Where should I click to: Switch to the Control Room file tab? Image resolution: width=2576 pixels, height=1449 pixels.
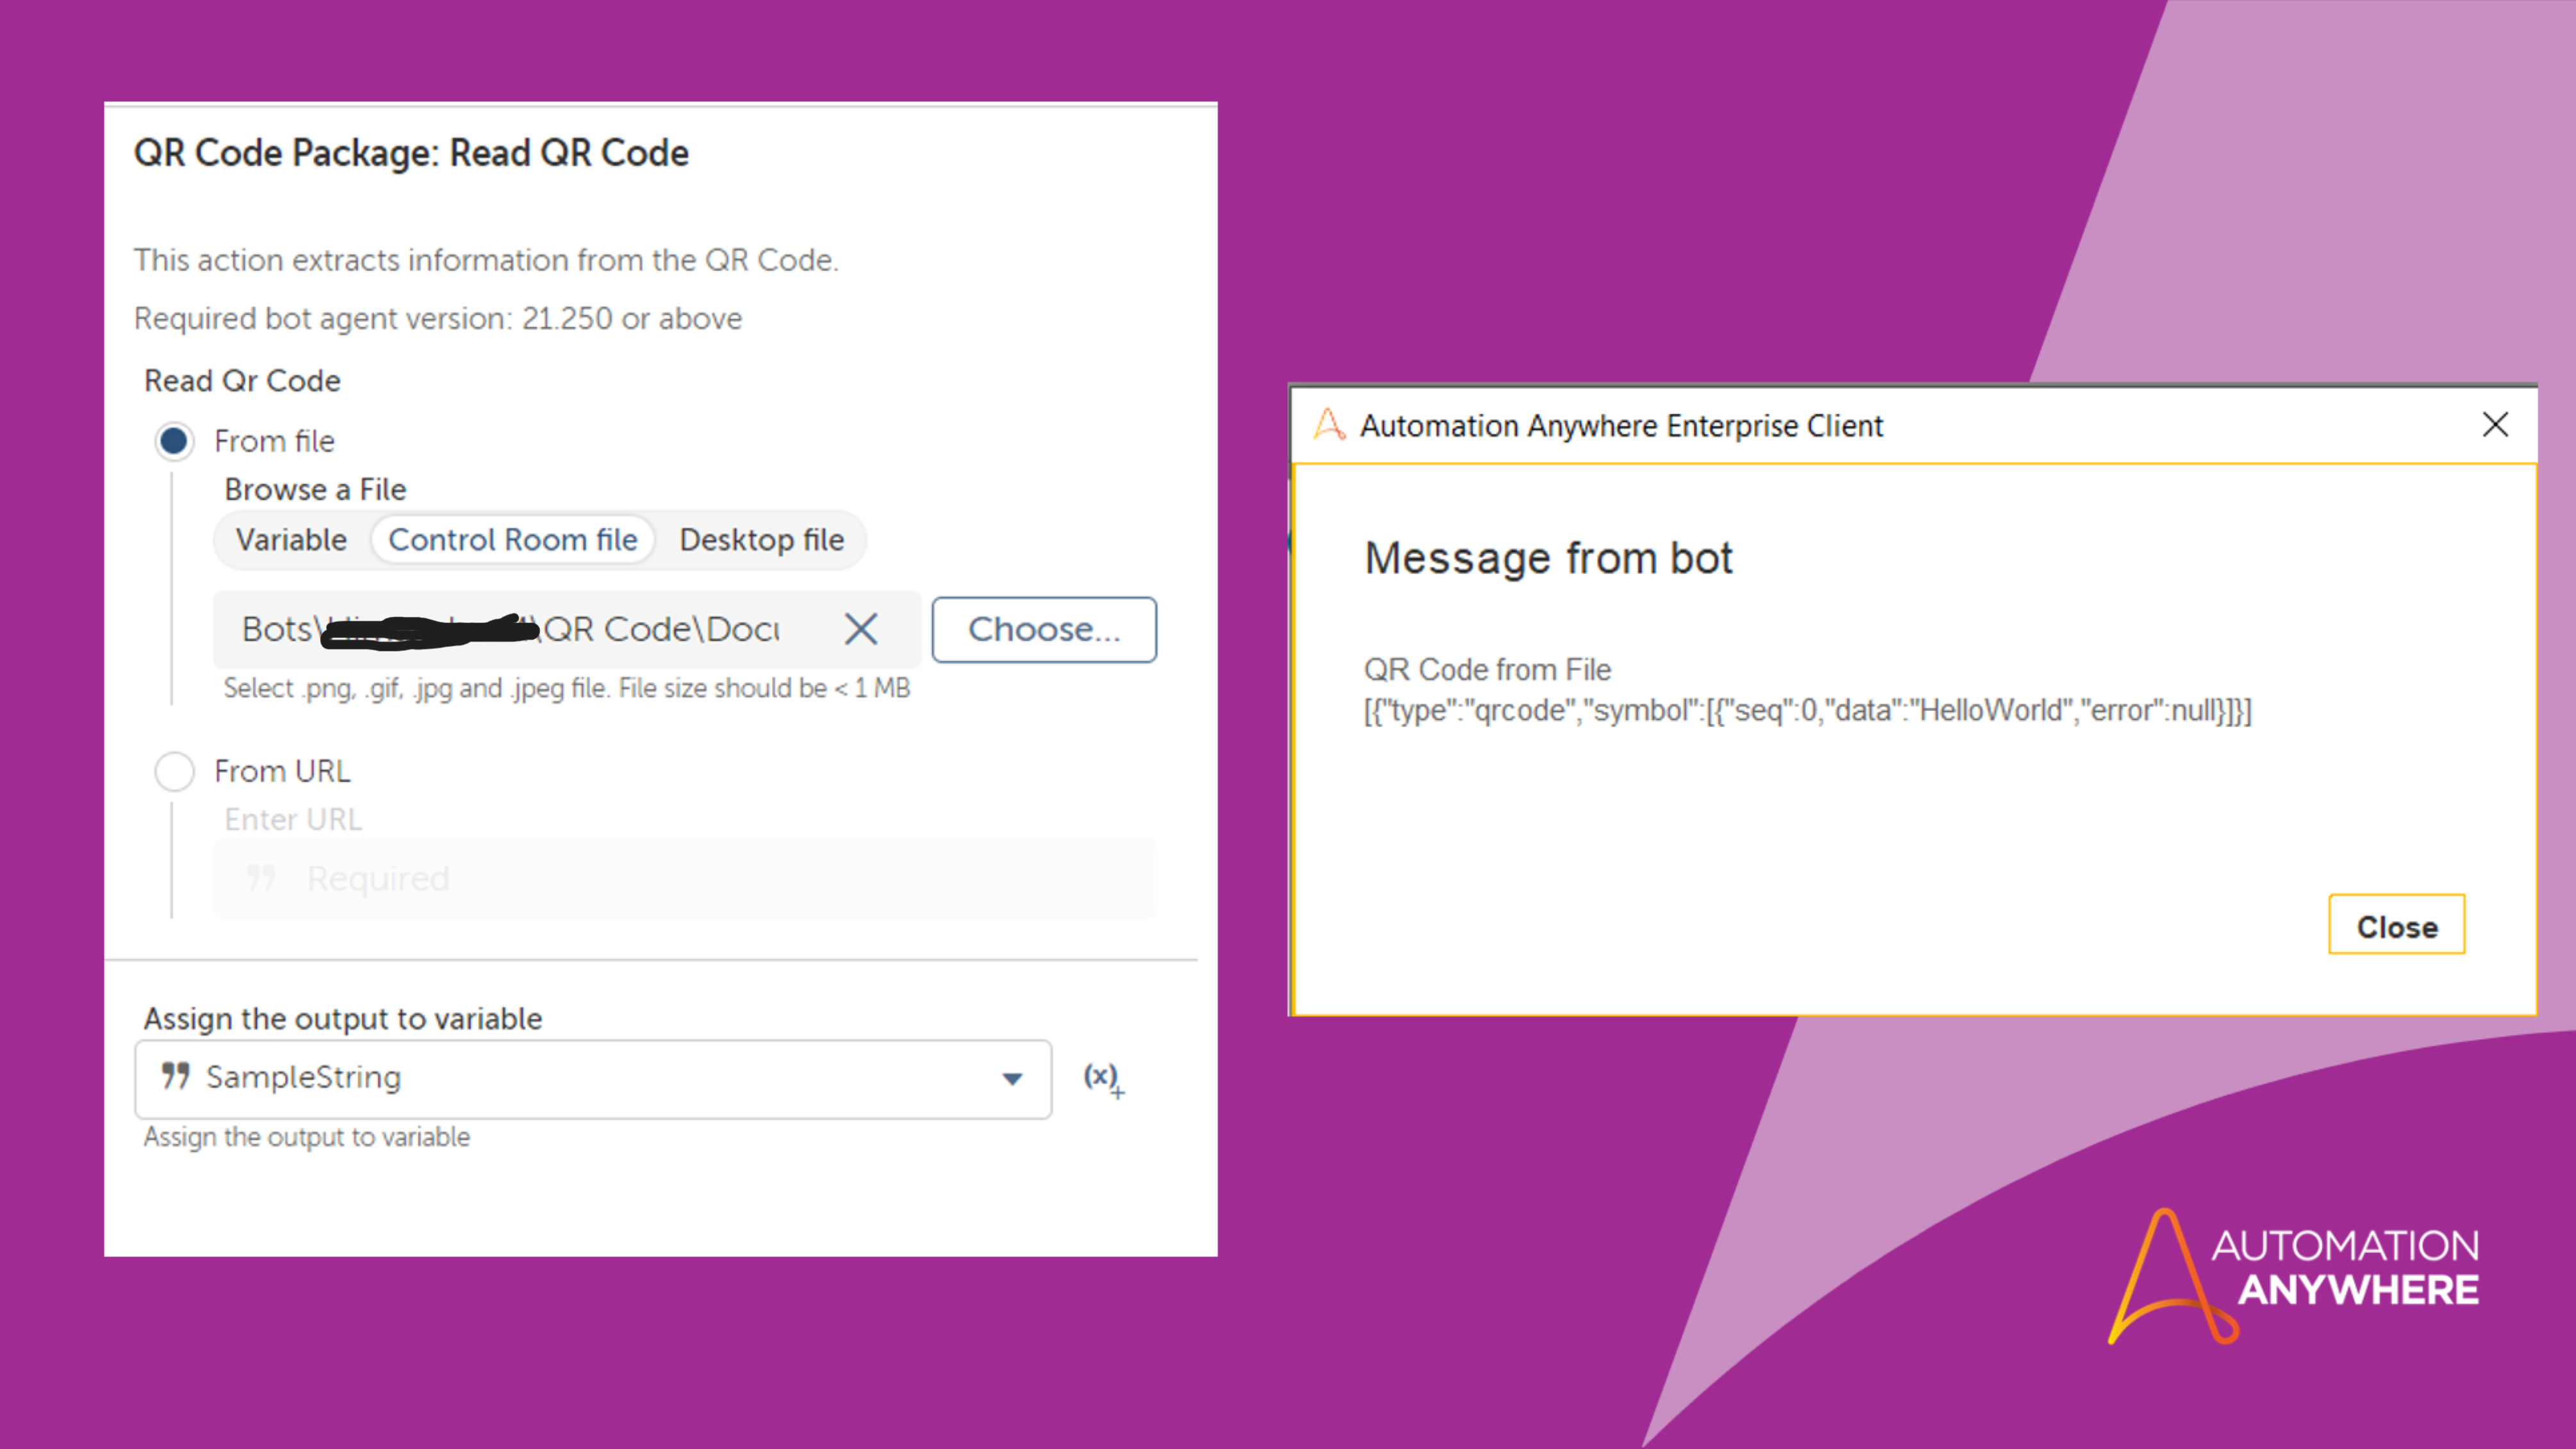(x=512, y=540)
